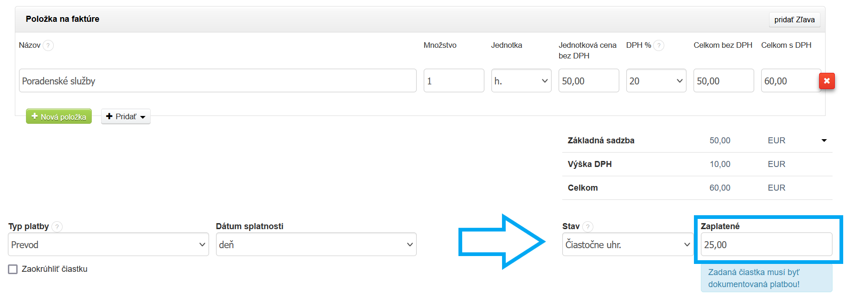Image resolution: width=852 pixels, height=295 pixels.
Task: Click help icon next to Názov
Action: 48,45
